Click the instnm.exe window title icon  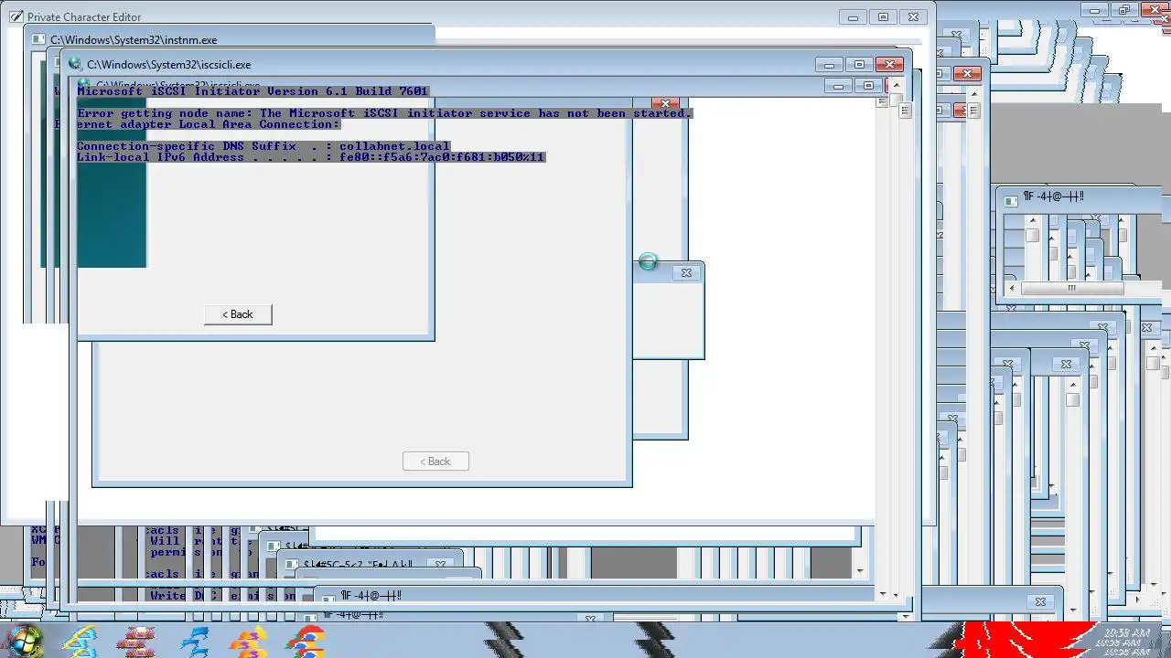(x=38, y=39)
